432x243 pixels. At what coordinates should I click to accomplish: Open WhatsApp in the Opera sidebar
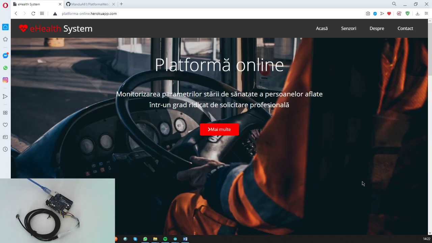click(x=5, y=68)
